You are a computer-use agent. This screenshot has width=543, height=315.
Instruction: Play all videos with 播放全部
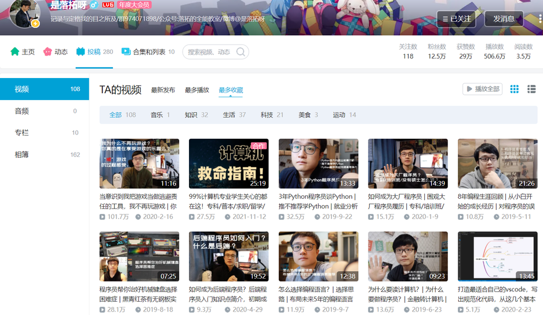point(482,89)
